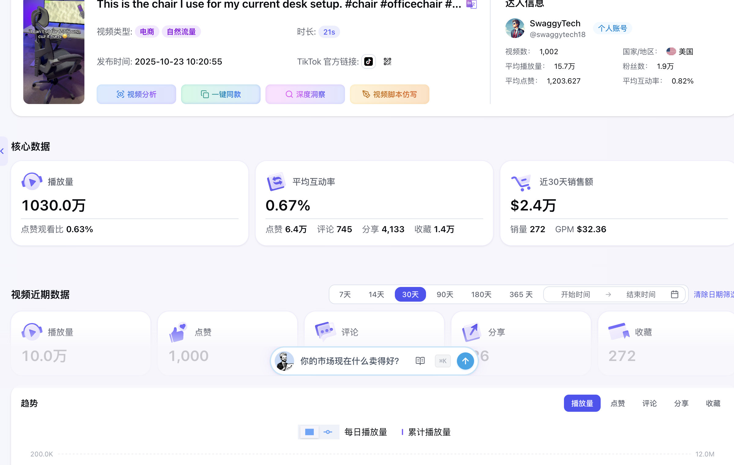
Task: Click the @swaggytech18 handle
Action: pyautogui.click(x=558, y=34)
